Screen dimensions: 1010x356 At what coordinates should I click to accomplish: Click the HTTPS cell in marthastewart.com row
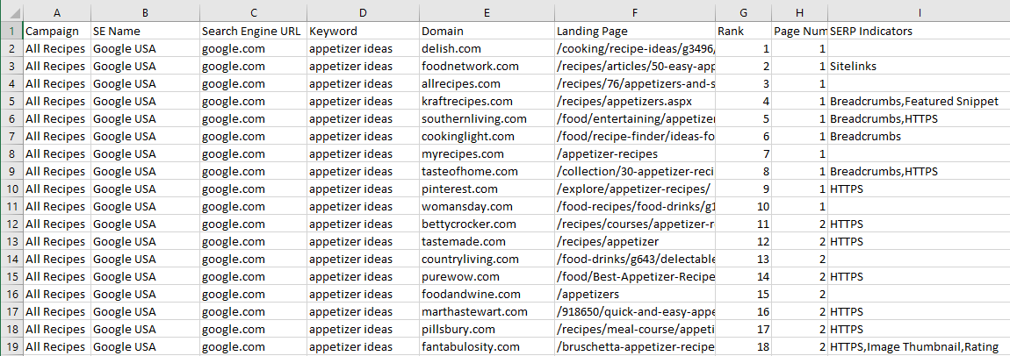point(920,311)
